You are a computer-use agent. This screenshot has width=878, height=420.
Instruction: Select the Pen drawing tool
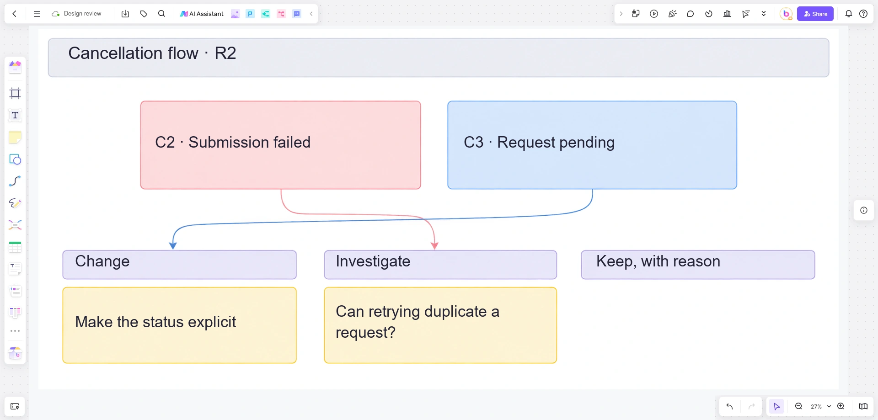click(x=15, y=203)
